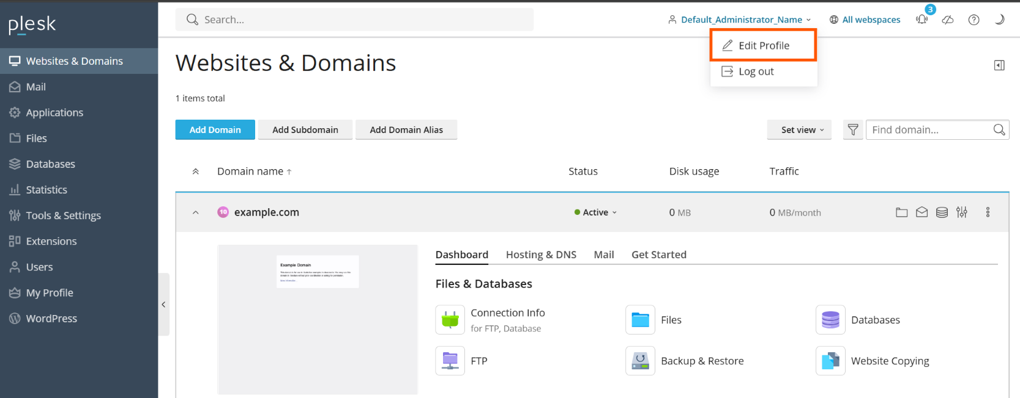Collapse the left sidebar navigation
The image size is (1020, 398).
[163, 304]
